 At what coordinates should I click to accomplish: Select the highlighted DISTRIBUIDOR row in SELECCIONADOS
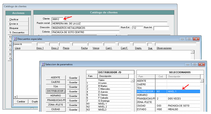(168, 92)
